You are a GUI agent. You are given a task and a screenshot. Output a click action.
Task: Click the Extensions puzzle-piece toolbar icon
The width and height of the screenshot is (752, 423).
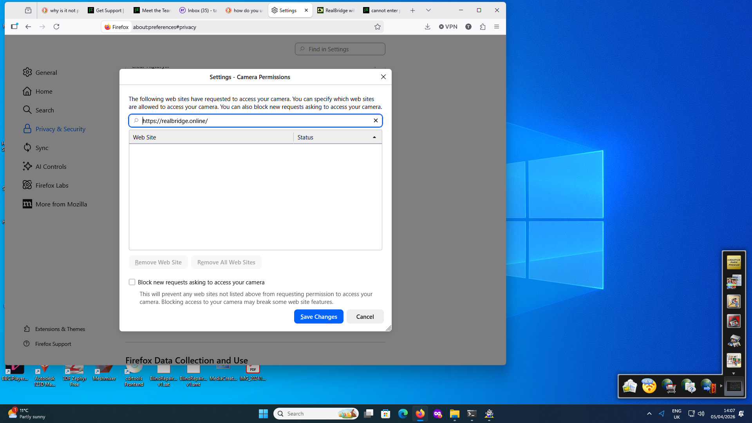click(x=483, y=27)
